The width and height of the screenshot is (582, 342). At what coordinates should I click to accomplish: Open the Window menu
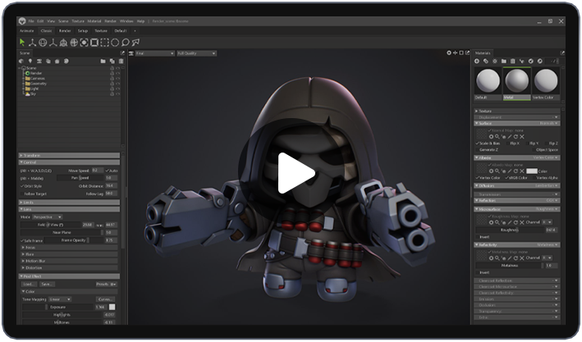tap(126, 21)
